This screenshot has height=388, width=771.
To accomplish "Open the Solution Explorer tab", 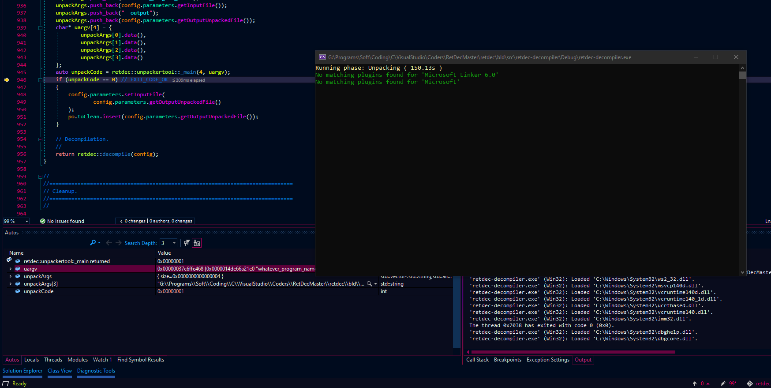I will tap(22, 371).
